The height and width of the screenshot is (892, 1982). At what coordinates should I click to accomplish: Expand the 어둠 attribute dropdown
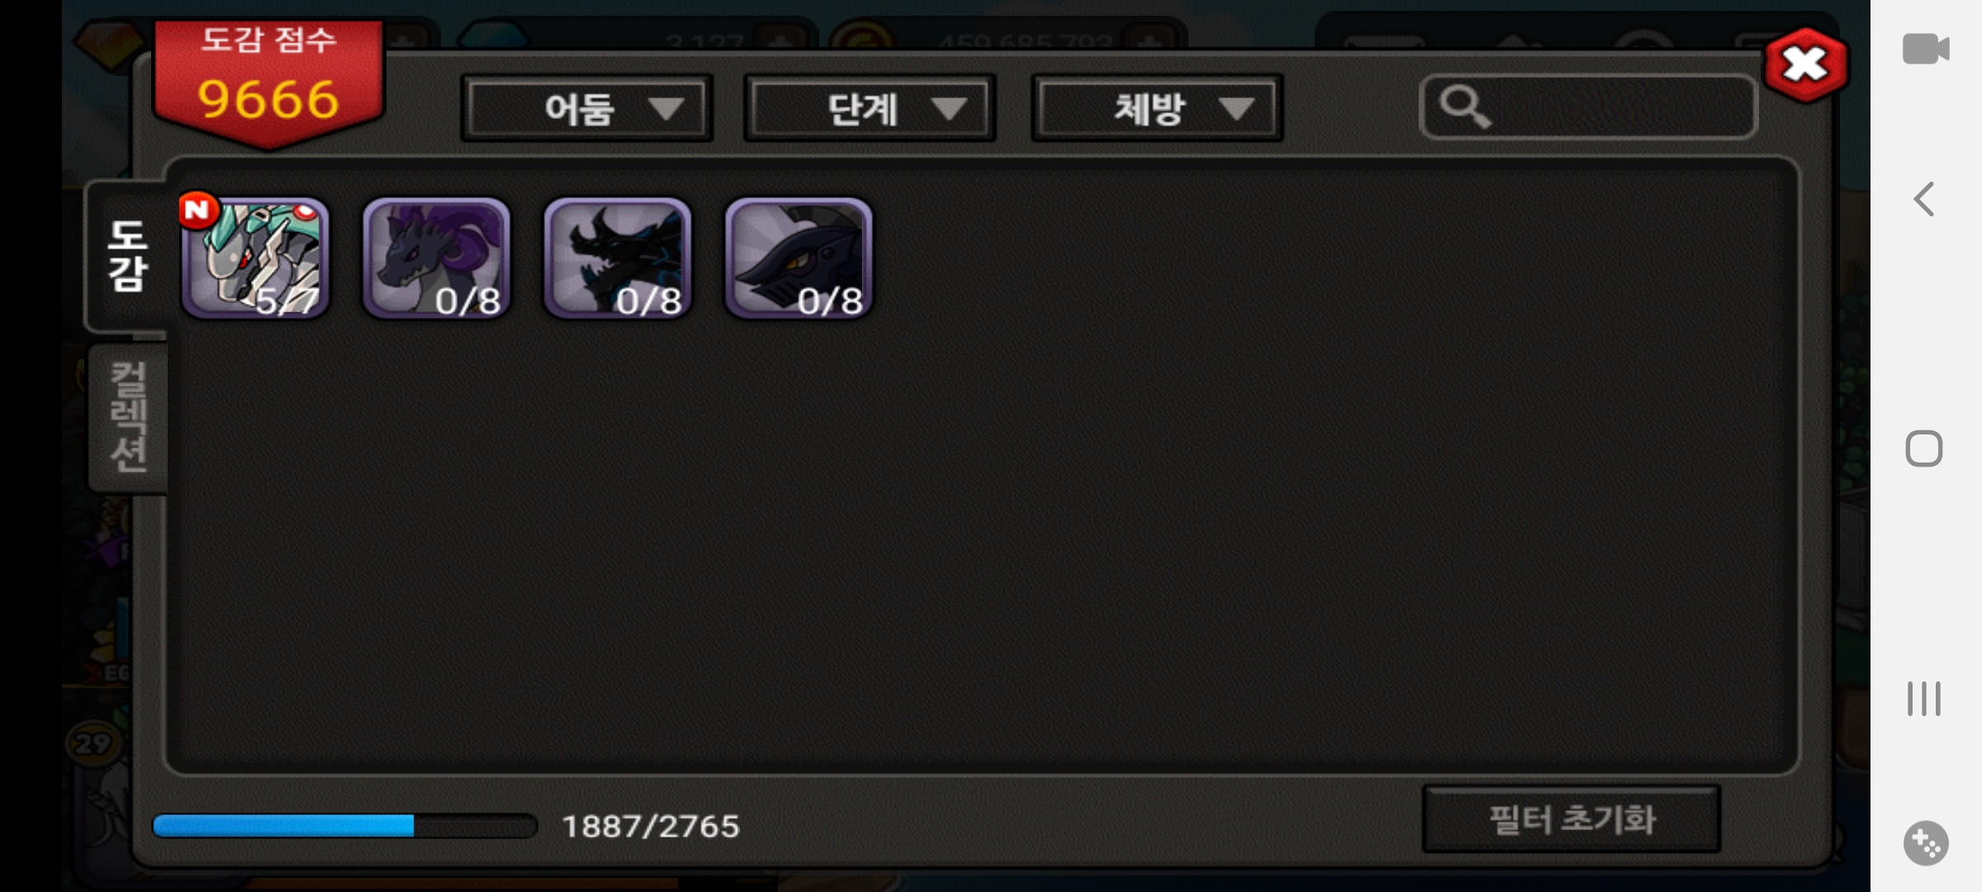click(586, 108)
